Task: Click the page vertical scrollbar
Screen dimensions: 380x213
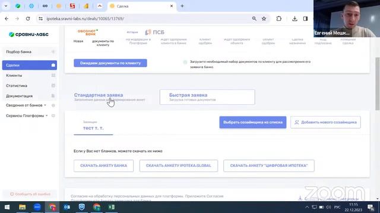Action: tap(378, 83)
